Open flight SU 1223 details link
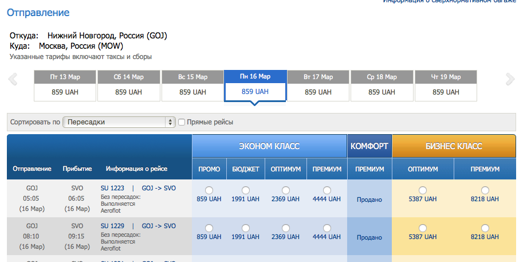Image resolution: width=527 pixels, height=262 pixels. tap(112, 187)
